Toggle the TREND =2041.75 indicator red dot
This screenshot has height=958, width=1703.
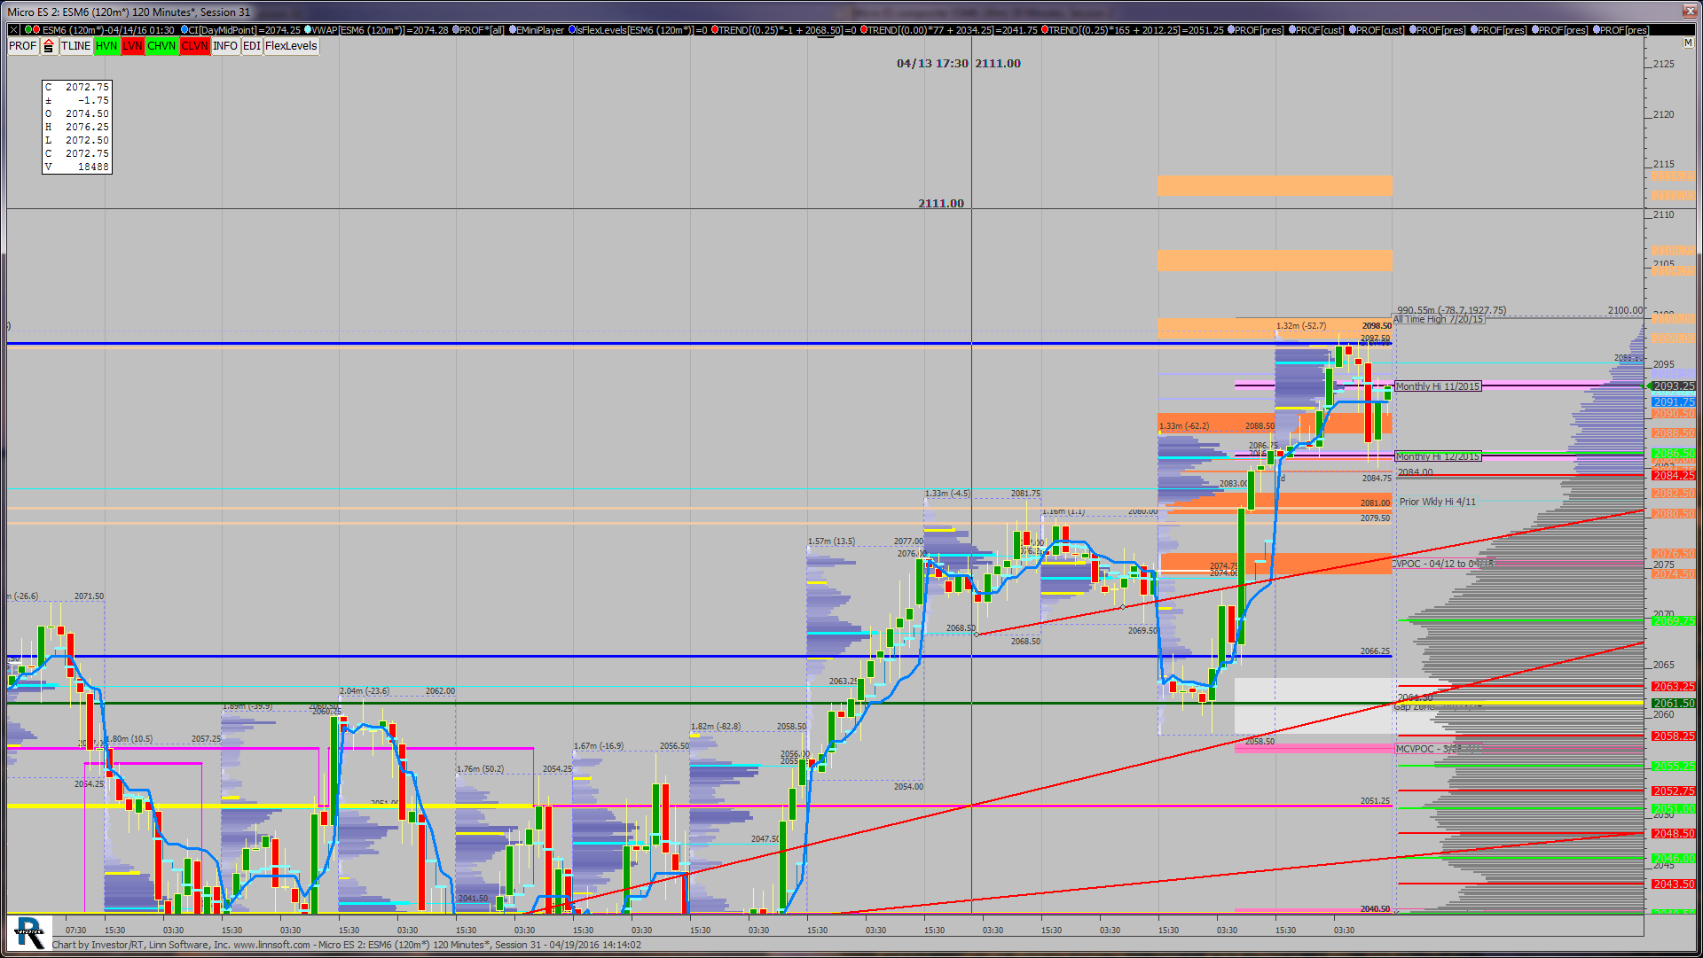pyautogui.click(x=863, y=30)
